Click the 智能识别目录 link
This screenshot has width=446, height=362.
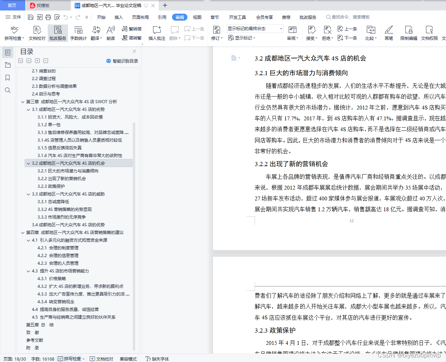[122, 61]
